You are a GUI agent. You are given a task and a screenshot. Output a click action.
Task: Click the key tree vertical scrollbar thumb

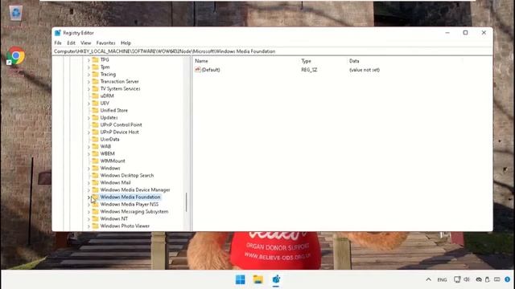click(186, 202)
